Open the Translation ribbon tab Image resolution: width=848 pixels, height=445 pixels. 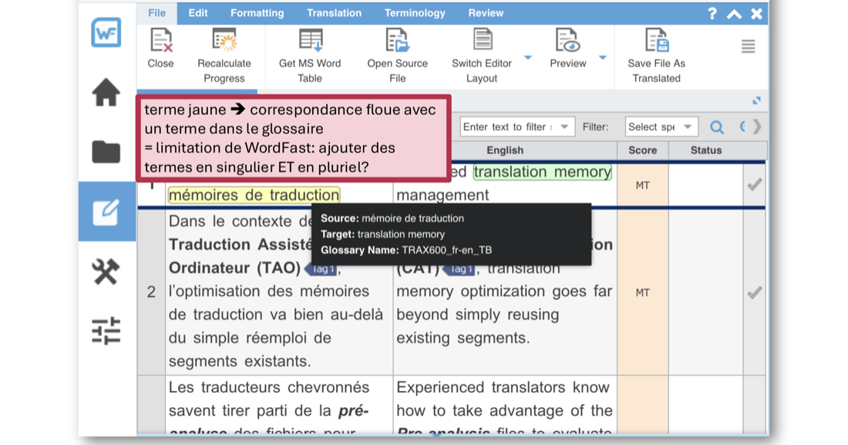(x=334, y=13)
